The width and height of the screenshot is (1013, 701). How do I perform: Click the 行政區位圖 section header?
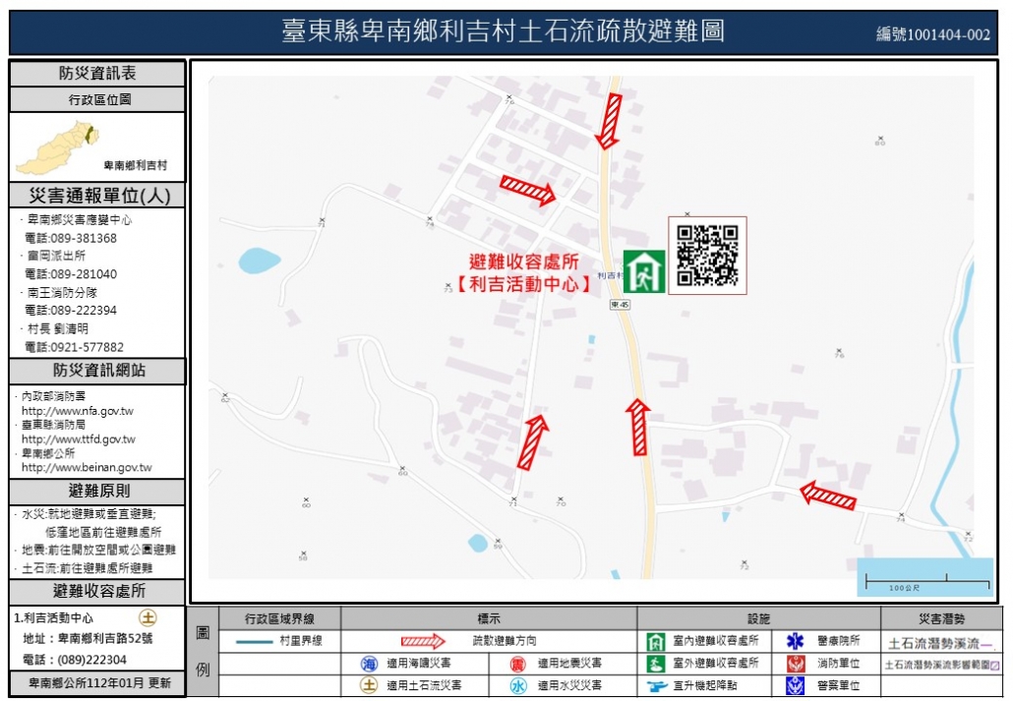pyautogui.click(x=97, y=99)
